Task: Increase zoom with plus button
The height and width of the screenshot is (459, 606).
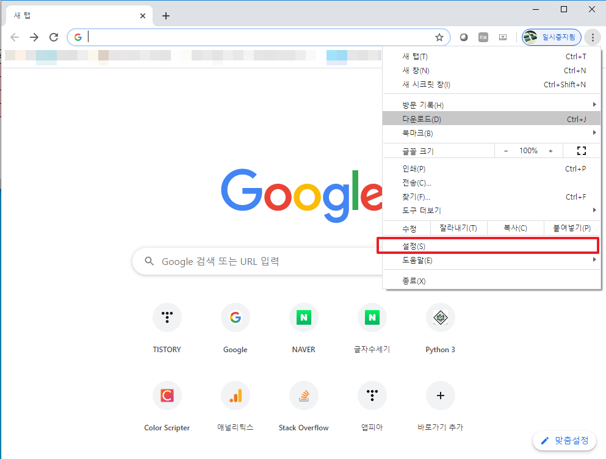Action: pos(550,151)
